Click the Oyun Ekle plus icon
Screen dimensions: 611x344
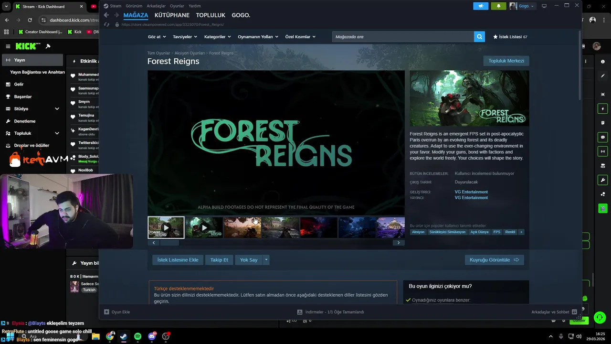click(106, 312)
